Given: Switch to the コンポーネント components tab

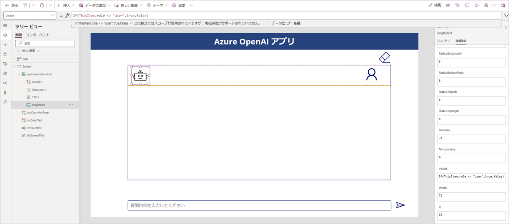Looking at the screenshot, I should [x=37, y=35].
